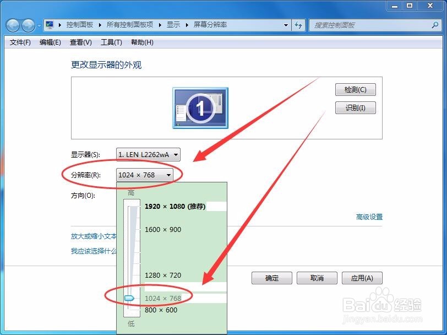Click the 检测(C) button
Screen dimensions: 447x335
pyautogui.click(x=355, y=89)
